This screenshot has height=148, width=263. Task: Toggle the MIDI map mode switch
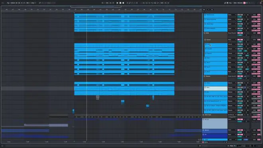pos(235,3)
